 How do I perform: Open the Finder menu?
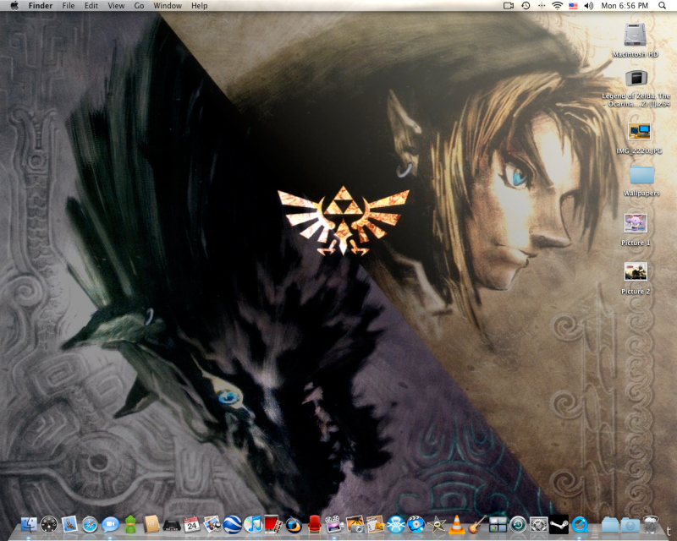tap(41, 6)
